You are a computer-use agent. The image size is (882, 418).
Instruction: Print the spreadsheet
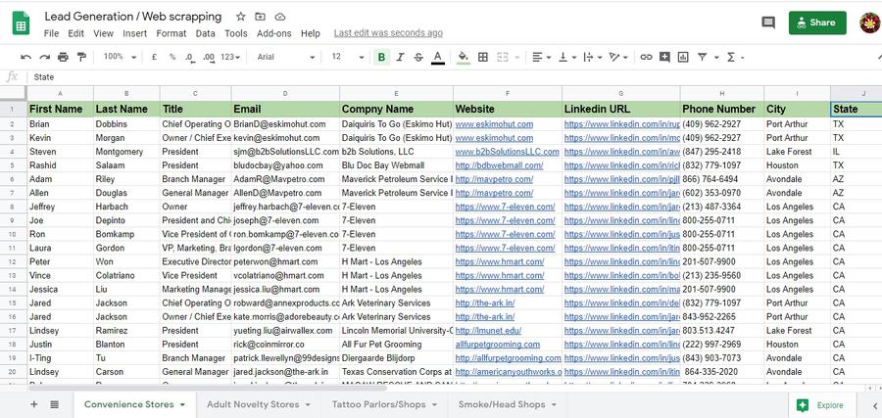[x=63, y=57]
